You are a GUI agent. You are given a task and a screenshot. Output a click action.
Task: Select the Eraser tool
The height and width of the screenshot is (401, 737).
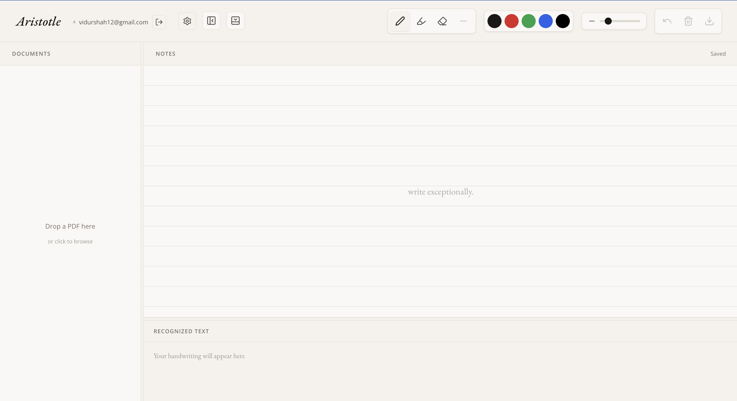(x=442, y=21)
